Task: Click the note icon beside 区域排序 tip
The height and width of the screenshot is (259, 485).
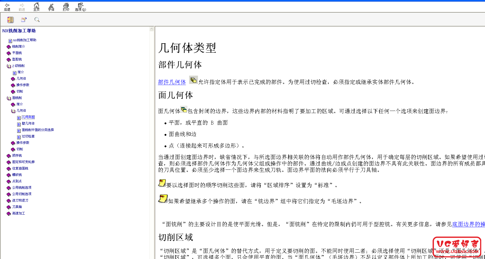Action: [x=162, y=183]
